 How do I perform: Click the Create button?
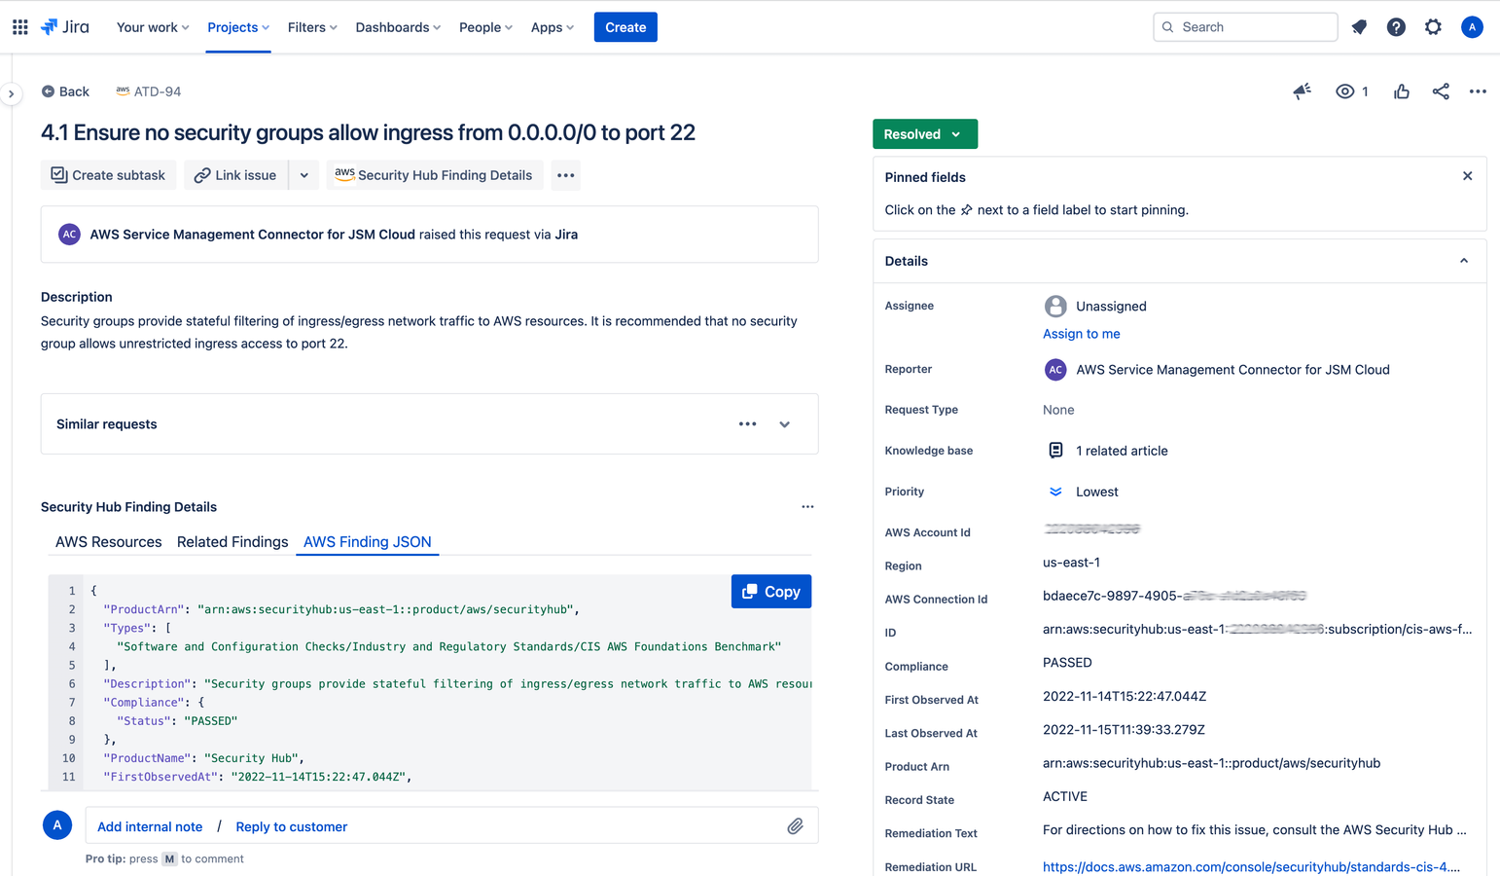tap(625, 27)
